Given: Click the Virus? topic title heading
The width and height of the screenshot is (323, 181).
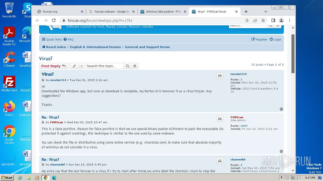Looking at the screenshot, I should 46,59.
